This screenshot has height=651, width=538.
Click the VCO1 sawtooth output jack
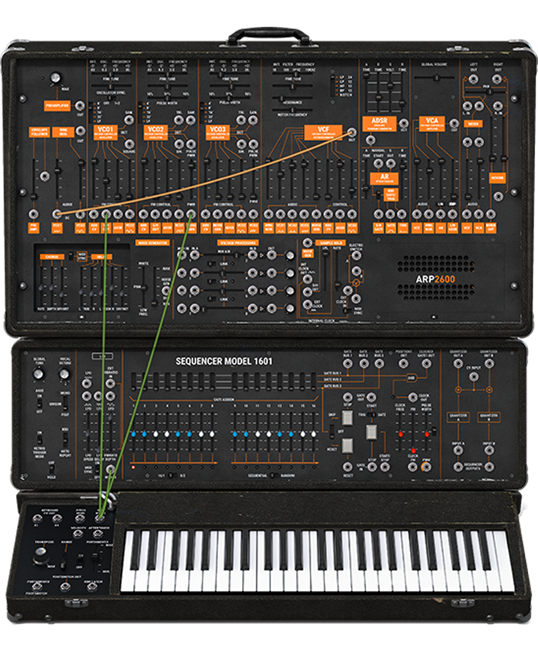coord(129,120)
